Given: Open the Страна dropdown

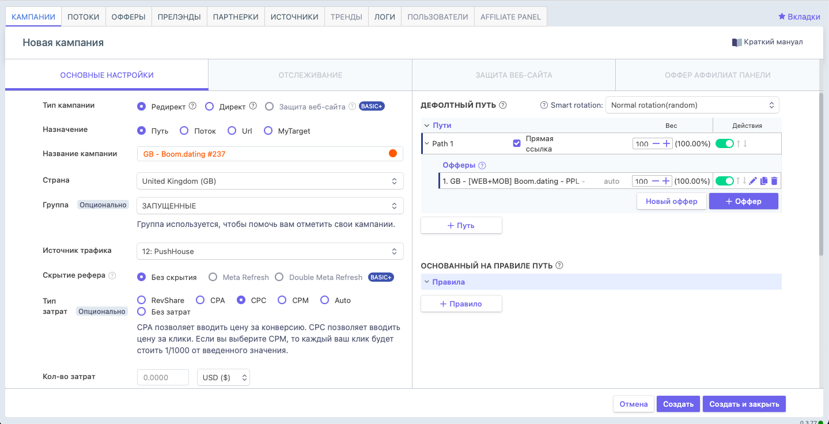Looking at the screenshot, I should 270,181.
